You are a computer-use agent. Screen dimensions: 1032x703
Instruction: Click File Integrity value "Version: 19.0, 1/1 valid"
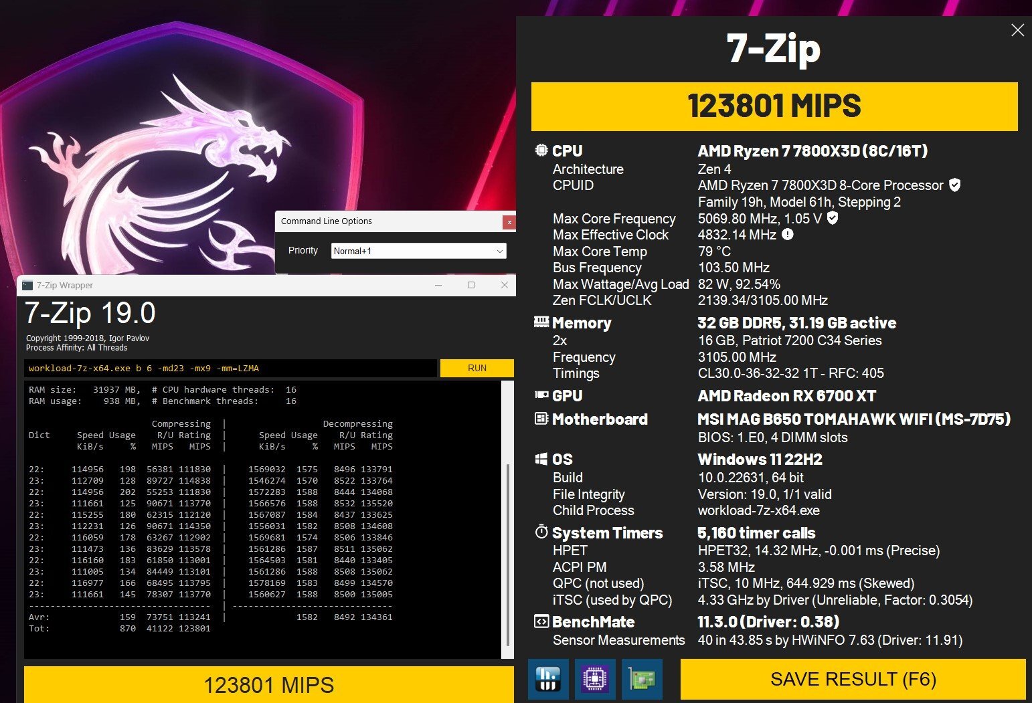[x=764, y=494]
